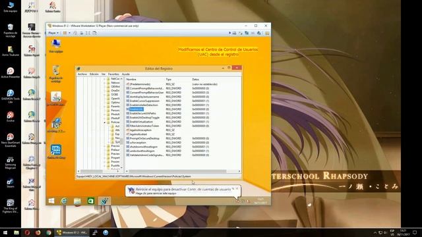Image resolution: width=422 pixels, height=237 pixels.
Task: Select the Parental folder in the registry tree
Action: (x=113, y=107)
